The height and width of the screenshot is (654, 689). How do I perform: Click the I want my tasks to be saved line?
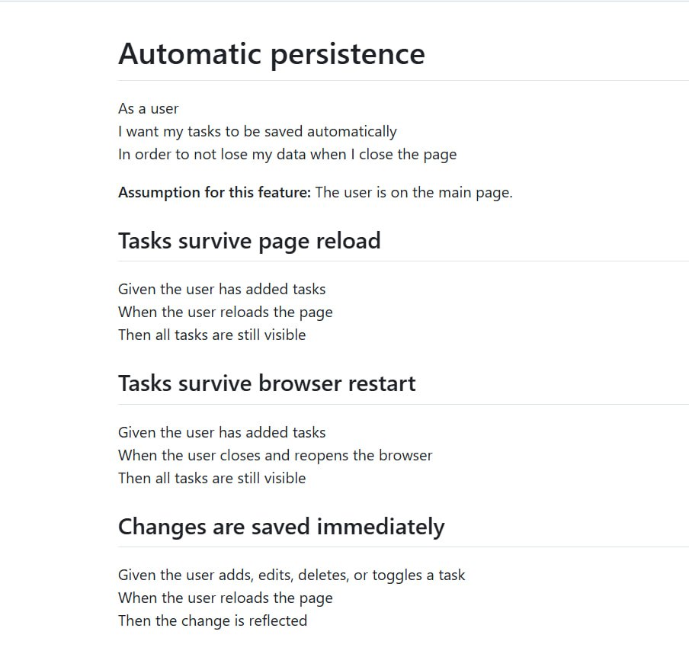coord(258,132)
